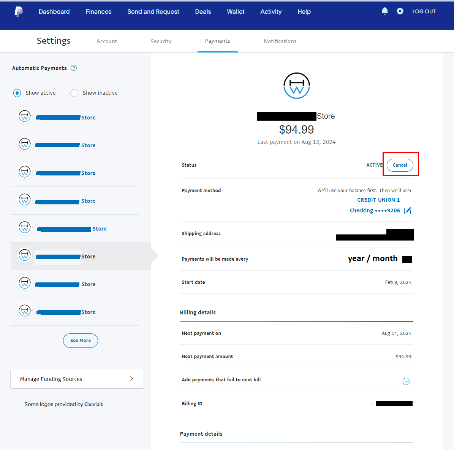The height and width of the screenshot is (451, 454).
Task: Expand Manage Funding Sources chevron
Action: [x=132, y=378]
